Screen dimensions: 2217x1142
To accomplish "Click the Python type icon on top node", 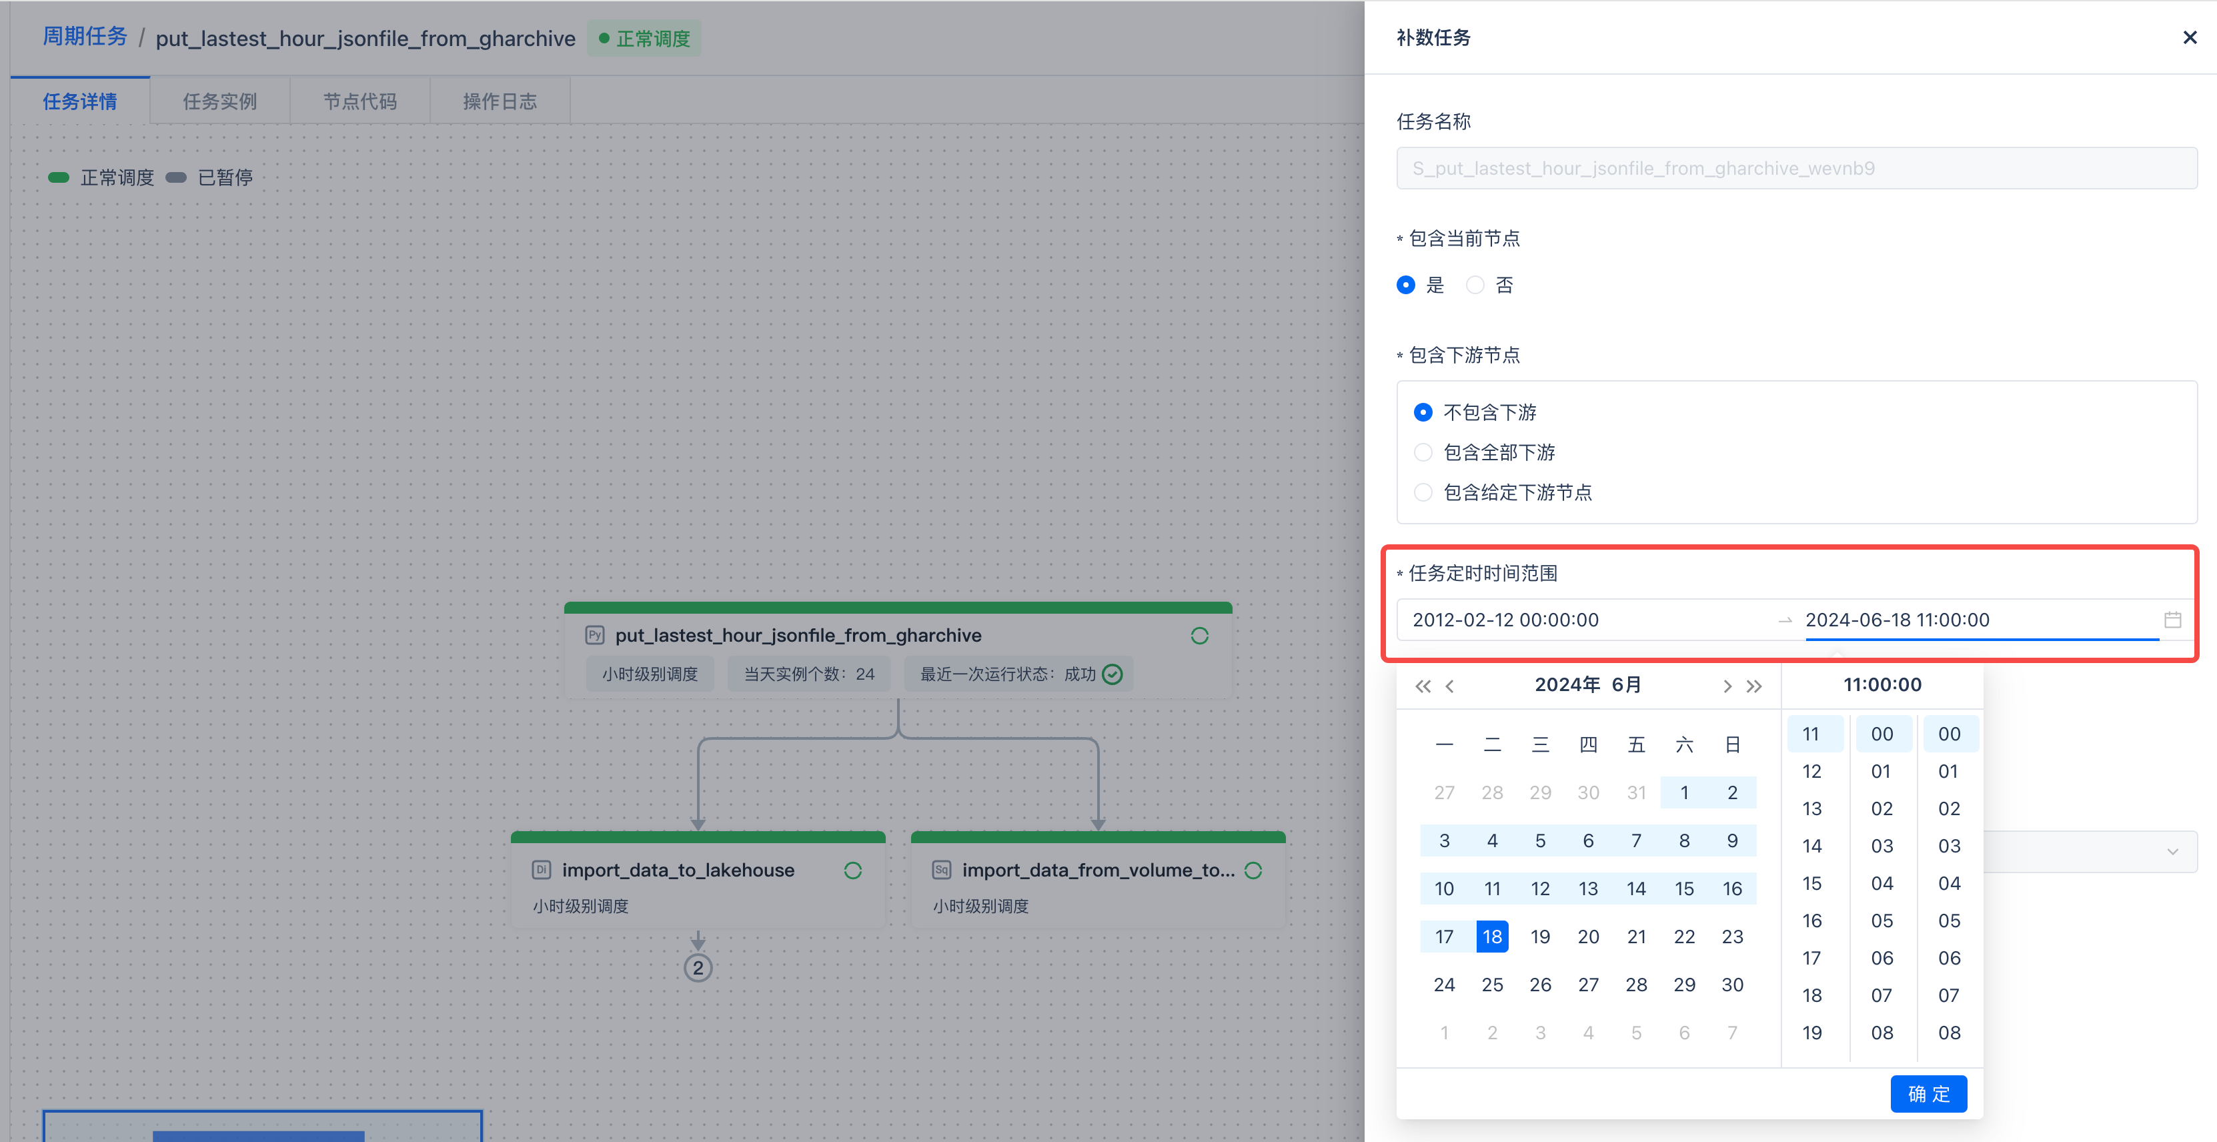I will (x=594, y=636).
